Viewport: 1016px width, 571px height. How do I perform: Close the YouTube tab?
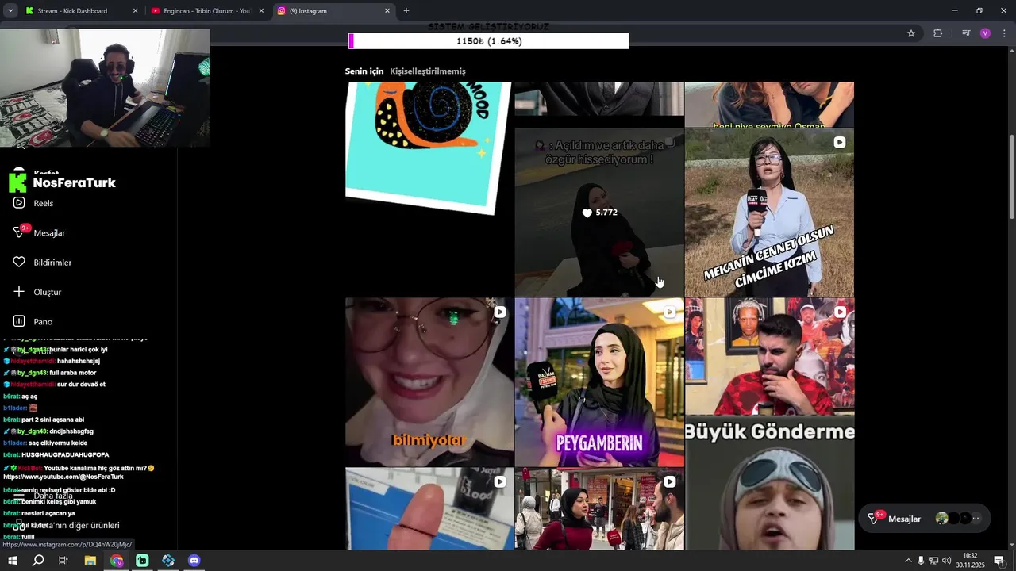point(261,11)
